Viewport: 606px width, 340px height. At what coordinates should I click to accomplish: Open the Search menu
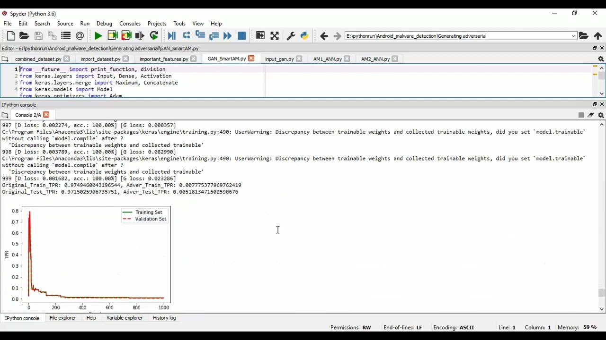(42, 23)
